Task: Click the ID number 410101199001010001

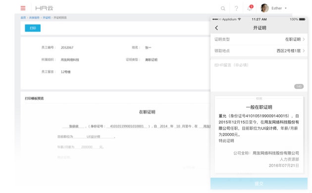Action: point(127,126)
